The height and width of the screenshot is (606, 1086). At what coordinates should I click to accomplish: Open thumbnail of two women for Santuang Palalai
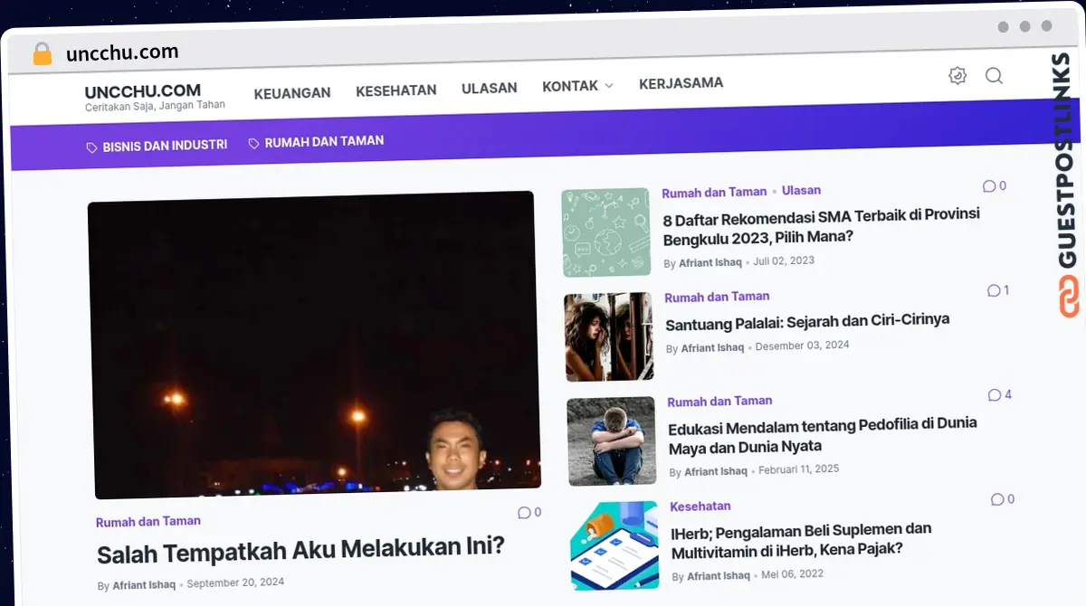click(x=609, y=336)
